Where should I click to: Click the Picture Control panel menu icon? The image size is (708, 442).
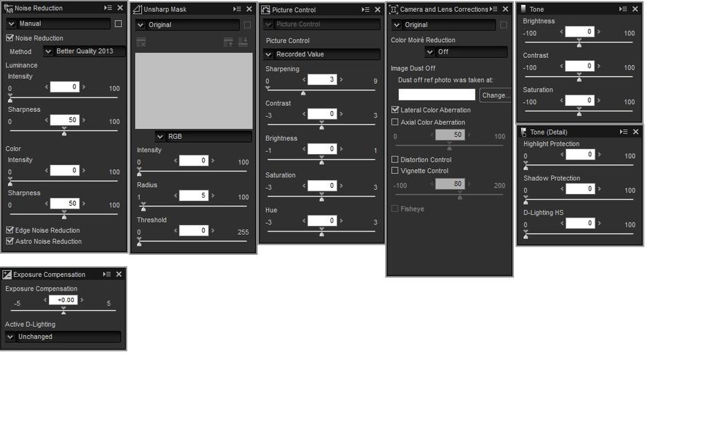click(x=365, y=10)
